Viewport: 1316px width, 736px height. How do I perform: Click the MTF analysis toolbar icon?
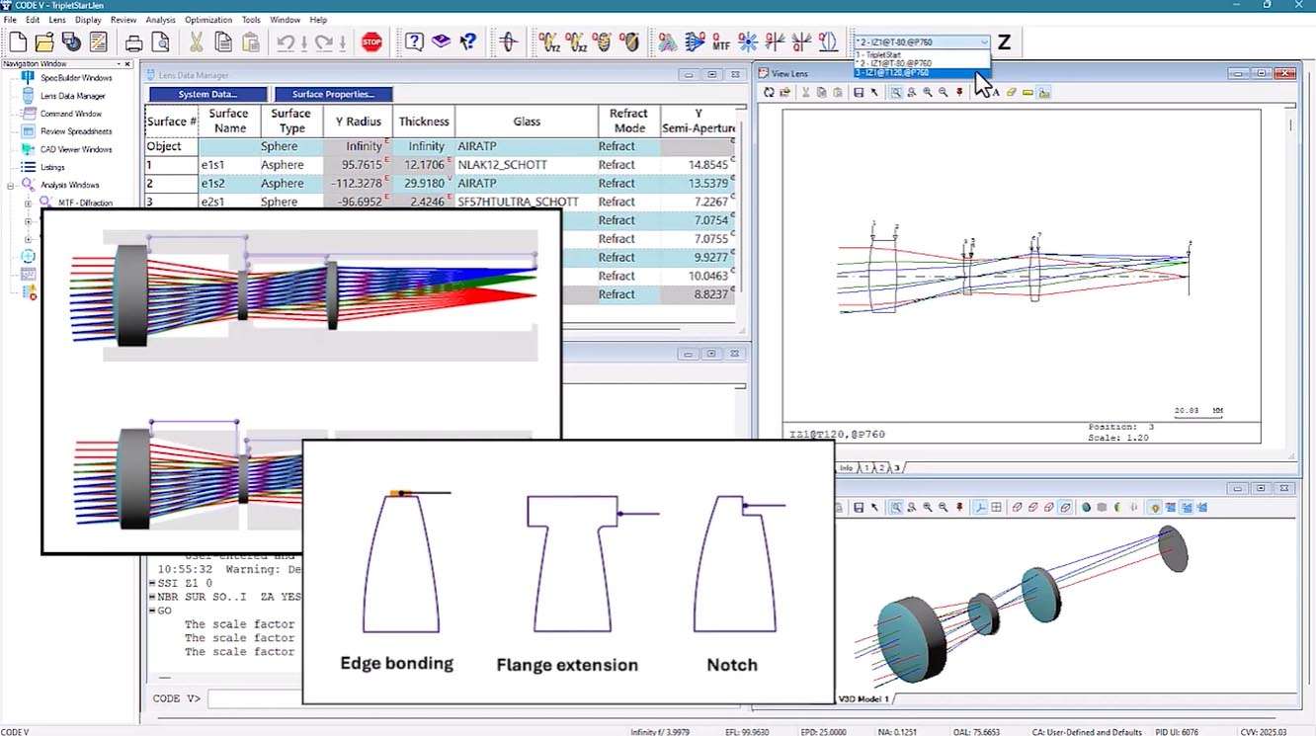(722, 41)
